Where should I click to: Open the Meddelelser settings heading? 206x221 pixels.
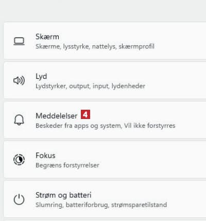point(56,116)
